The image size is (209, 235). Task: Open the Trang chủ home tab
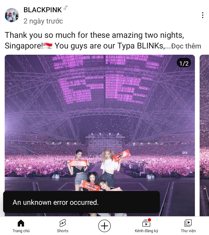pos(21,226)
